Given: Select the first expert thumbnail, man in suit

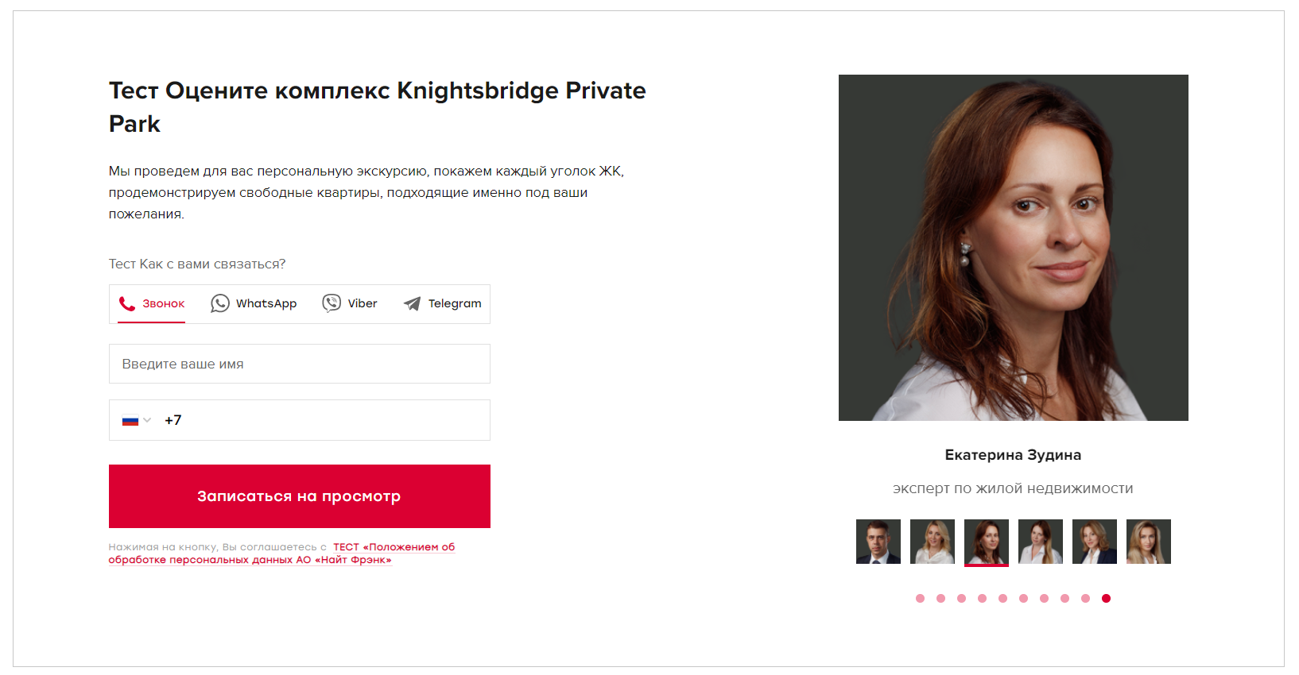Looking at the screenshot, I should coord(878,542).
